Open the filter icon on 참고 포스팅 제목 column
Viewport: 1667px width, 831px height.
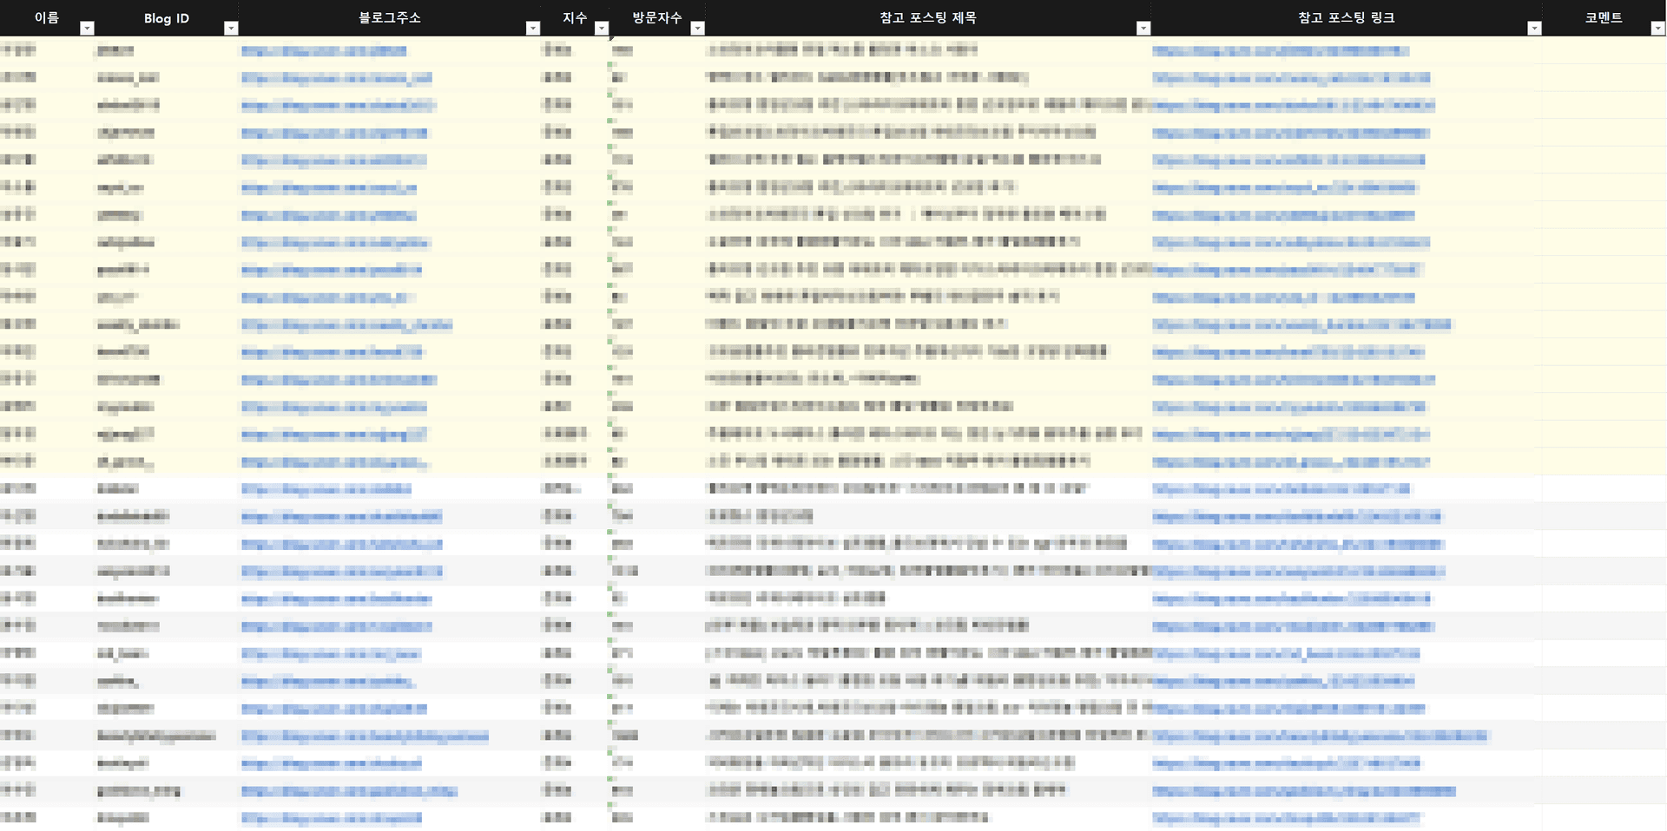point(1144,27)
